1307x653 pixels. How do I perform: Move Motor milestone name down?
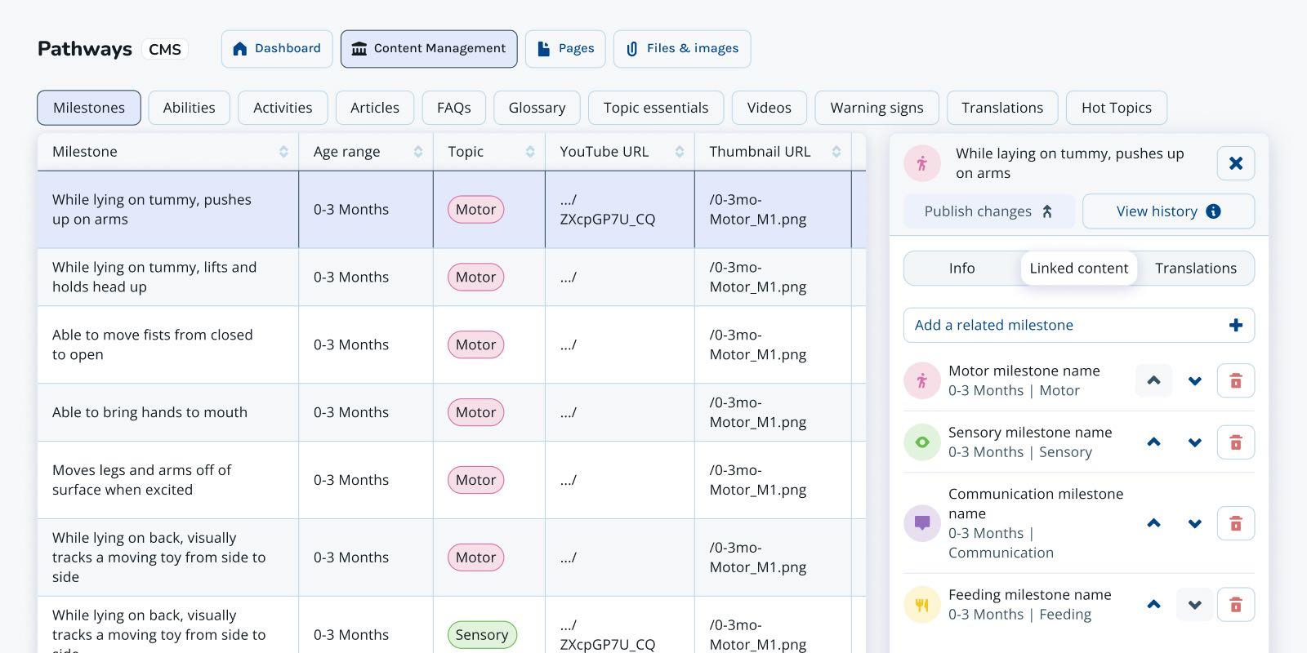[1194, 380]
